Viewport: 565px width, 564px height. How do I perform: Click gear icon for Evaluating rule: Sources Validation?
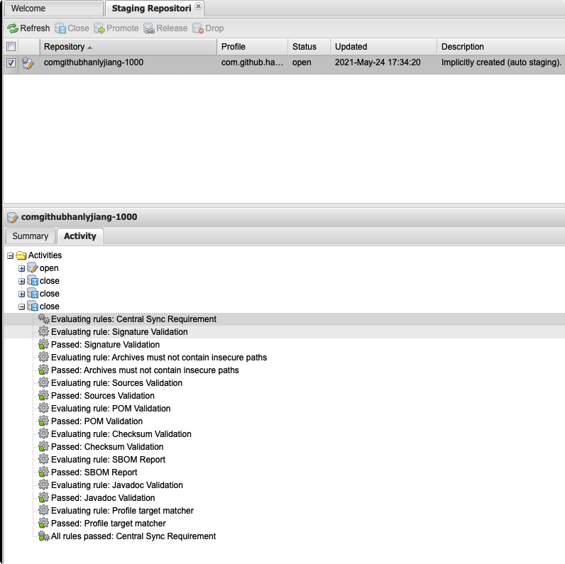43,382
